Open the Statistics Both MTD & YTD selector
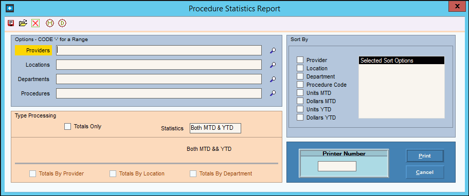469x196 pixels. pyautogui.click(x=215, y=128)
